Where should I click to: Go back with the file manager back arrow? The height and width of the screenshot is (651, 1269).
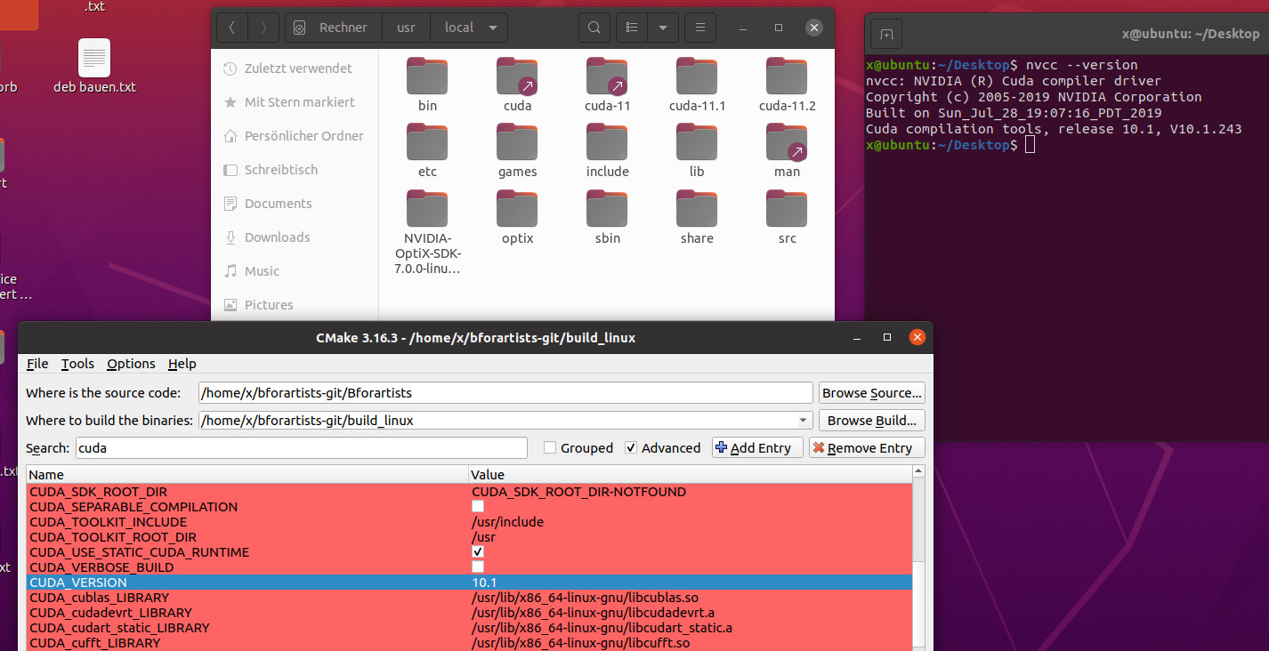point(232,28)
